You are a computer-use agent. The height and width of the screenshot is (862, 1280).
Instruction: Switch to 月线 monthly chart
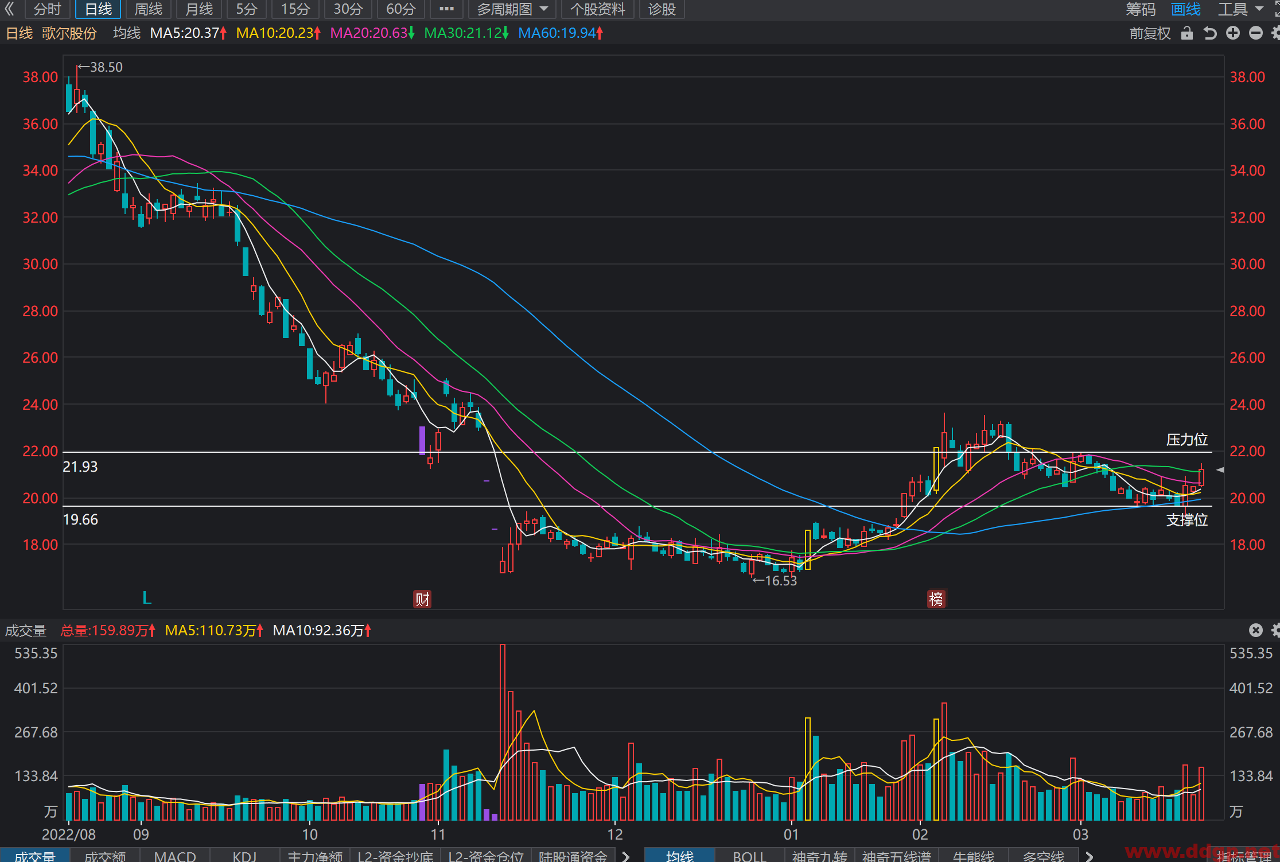click(x=199, y=9)
